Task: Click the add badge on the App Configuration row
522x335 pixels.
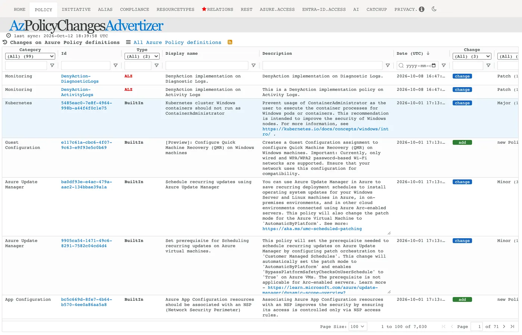Action: click(462, 300)
